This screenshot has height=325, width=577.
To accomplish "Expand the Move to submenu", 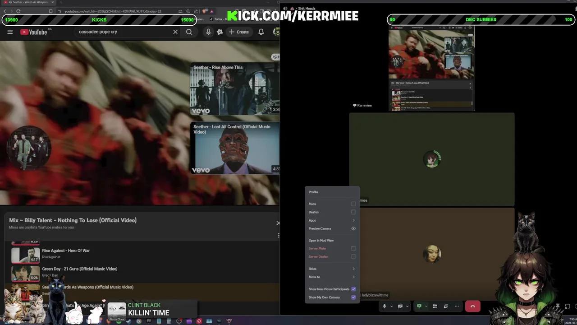I will [x=332, y=277].
